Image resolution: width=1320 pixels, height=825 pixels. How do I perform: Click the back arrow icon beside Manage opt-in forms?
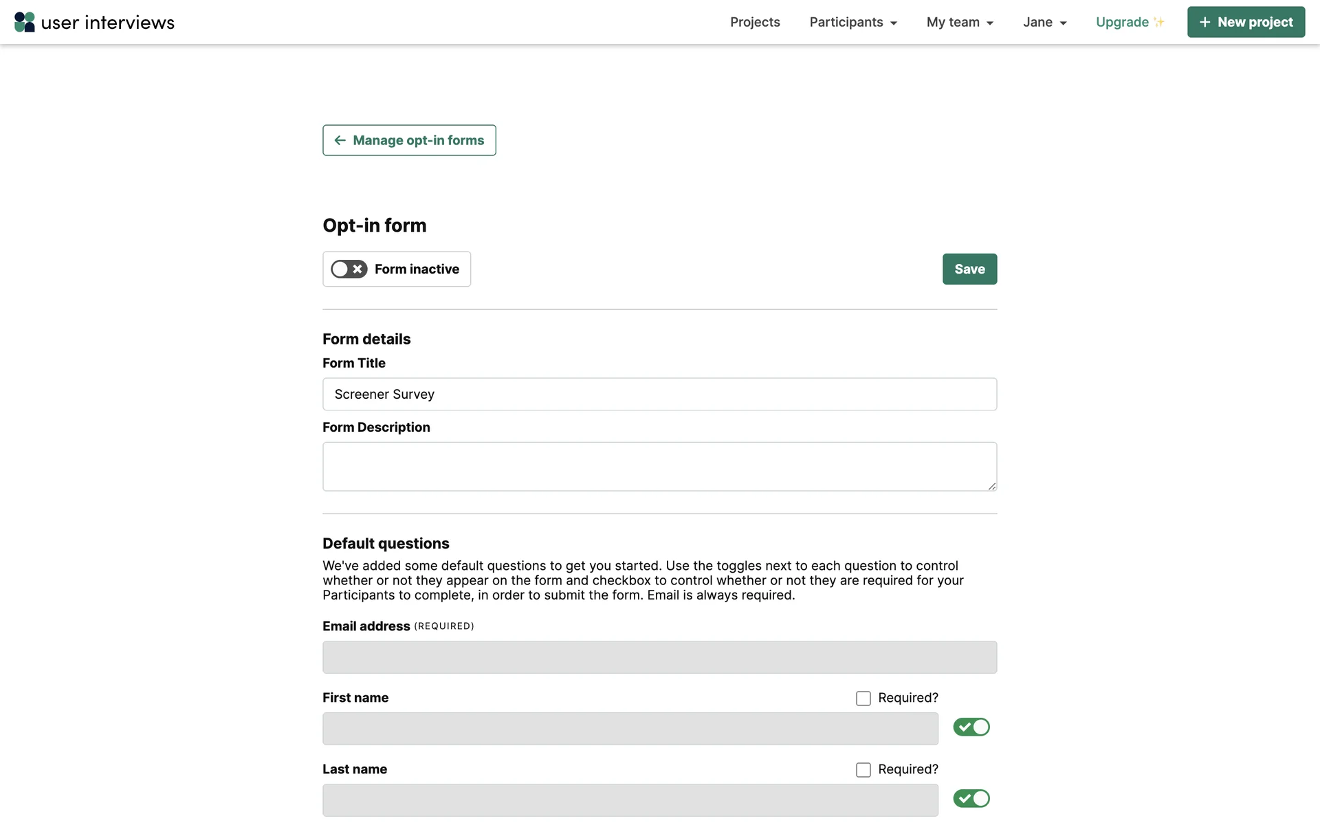click(x=340, y=140)
